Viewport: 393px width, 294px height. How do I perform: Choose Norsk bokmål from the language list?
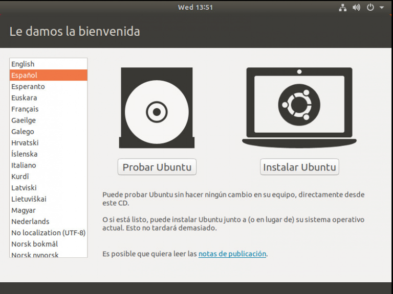point(34,243)
